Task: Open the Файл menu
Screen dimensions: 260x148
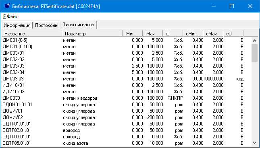Action: 11,16
